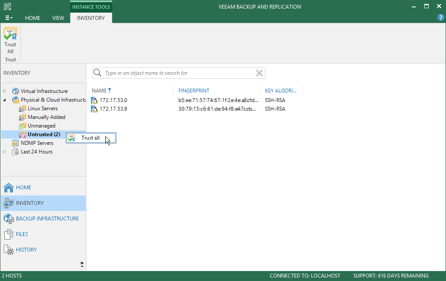Viewport: 446px width, 281px height.
Task: Collapse the Physical & Cloud Infrastructure node
Action: click(x=5, y=100)
